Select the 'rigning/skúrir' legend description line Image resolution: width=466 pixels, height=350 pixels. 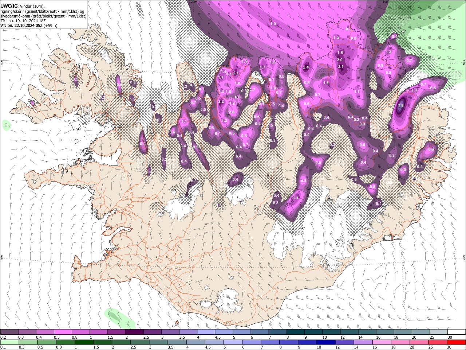point(43,11)
